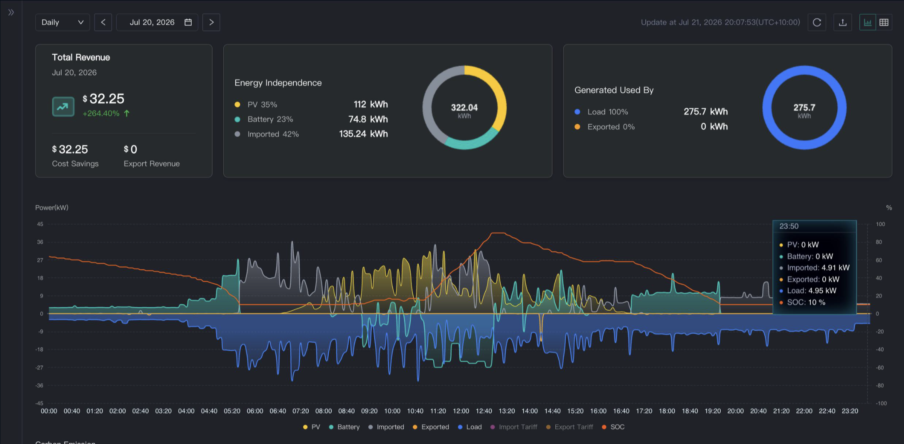Click the Imported: 4.91 kW tooltip line
This screenshot has width=904, height=444.
point(814,268)
